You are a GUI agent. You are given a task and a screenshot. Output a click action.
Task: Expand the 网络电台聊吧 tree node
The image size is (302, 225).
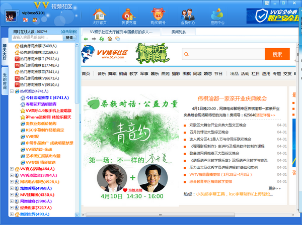pyautogui.click(x=12, y=182)
